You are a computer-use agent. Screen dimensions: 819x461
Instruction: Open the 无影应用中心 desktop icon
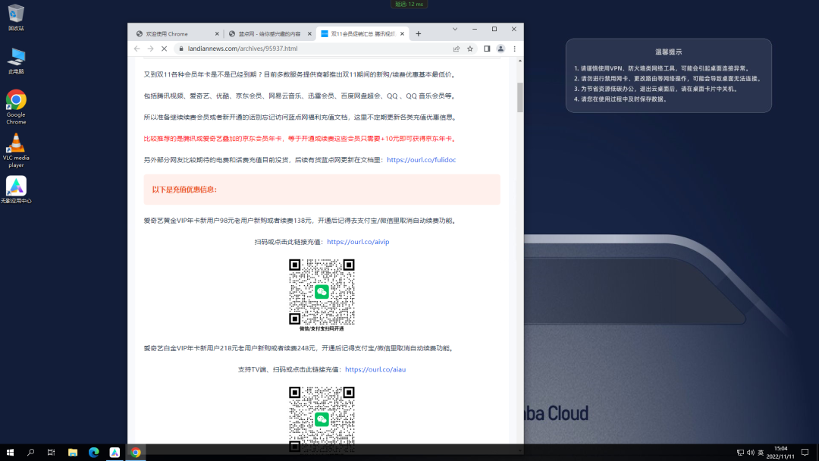click(x=16, y=190)
